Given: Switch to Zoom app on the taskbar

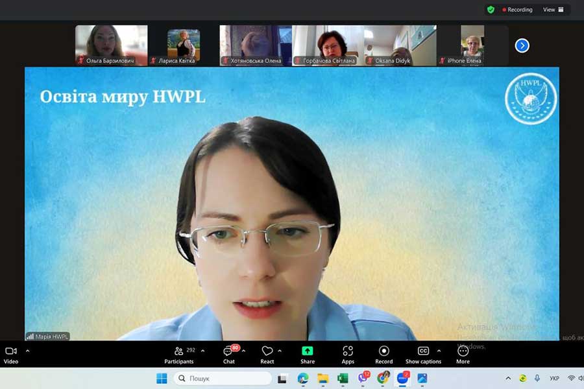Looking at the screenshot, I should point(402,378).
